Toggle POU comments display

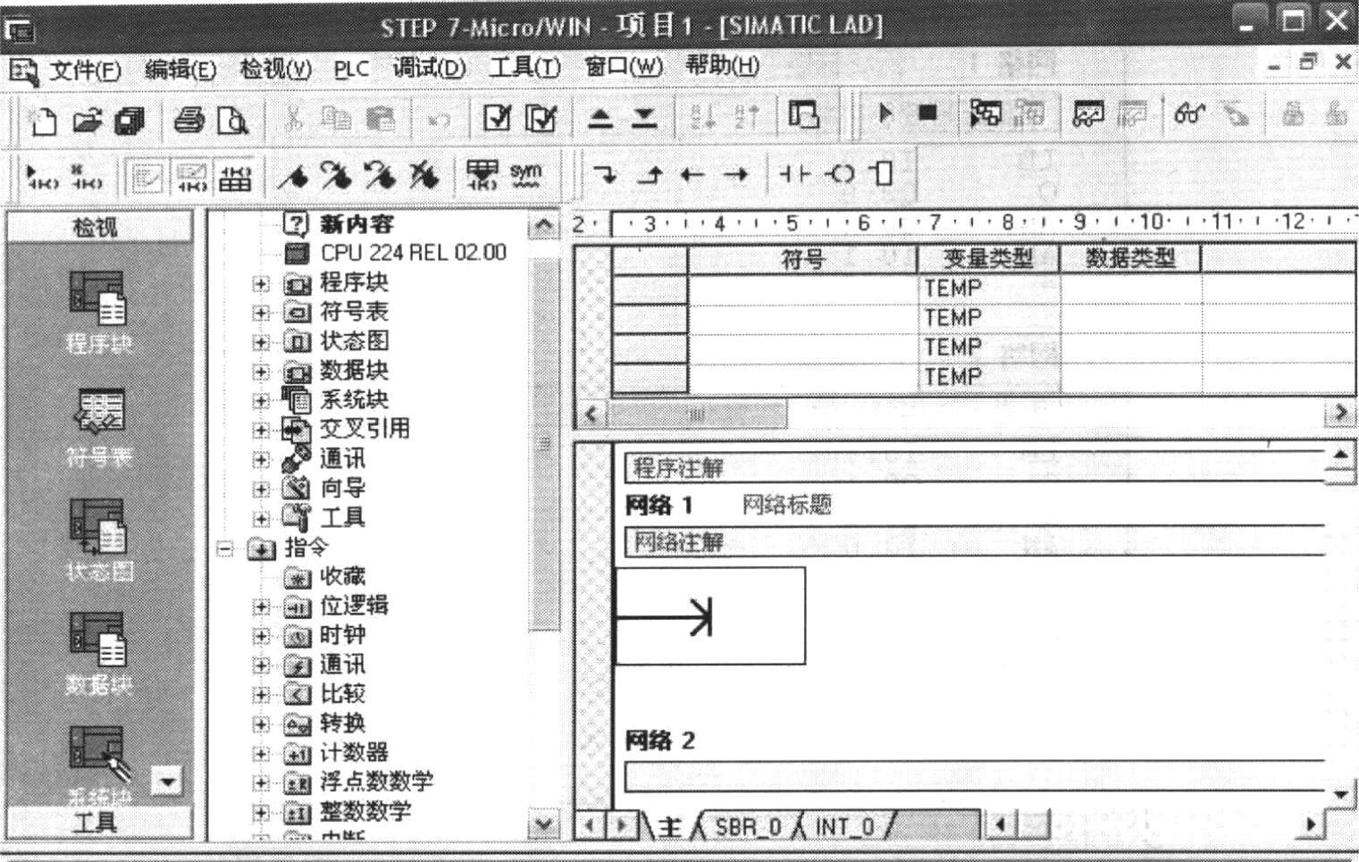coord(147,177)
